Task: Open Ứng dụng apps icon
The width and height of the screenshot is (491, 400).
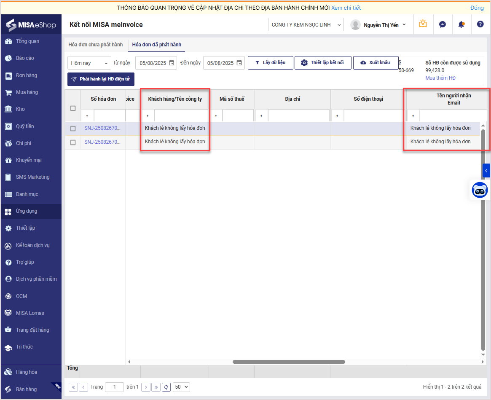Action: [8, 212]
